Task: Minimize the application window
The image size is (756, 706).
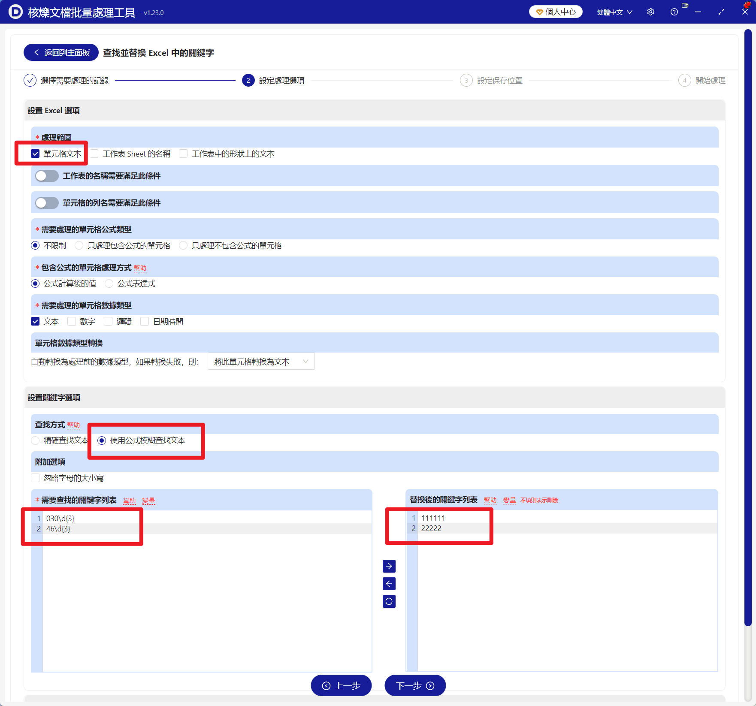Action: click(698, 12)
